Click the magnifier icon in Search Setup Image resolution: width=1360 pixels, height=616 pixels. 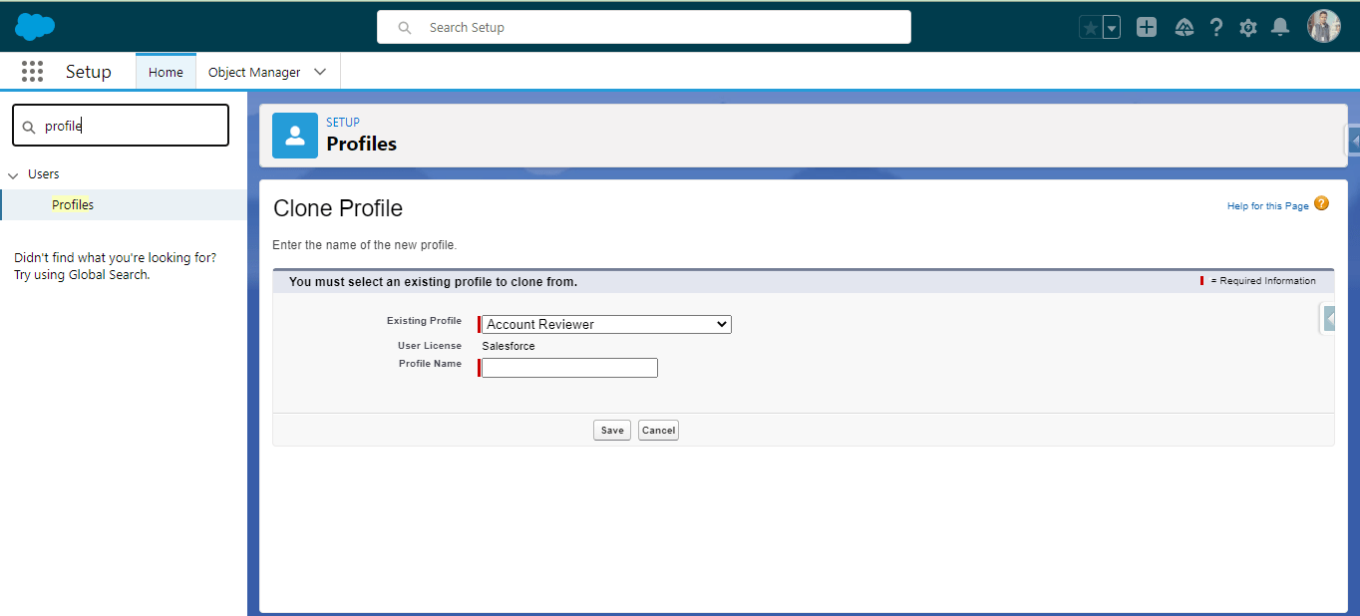405,28
